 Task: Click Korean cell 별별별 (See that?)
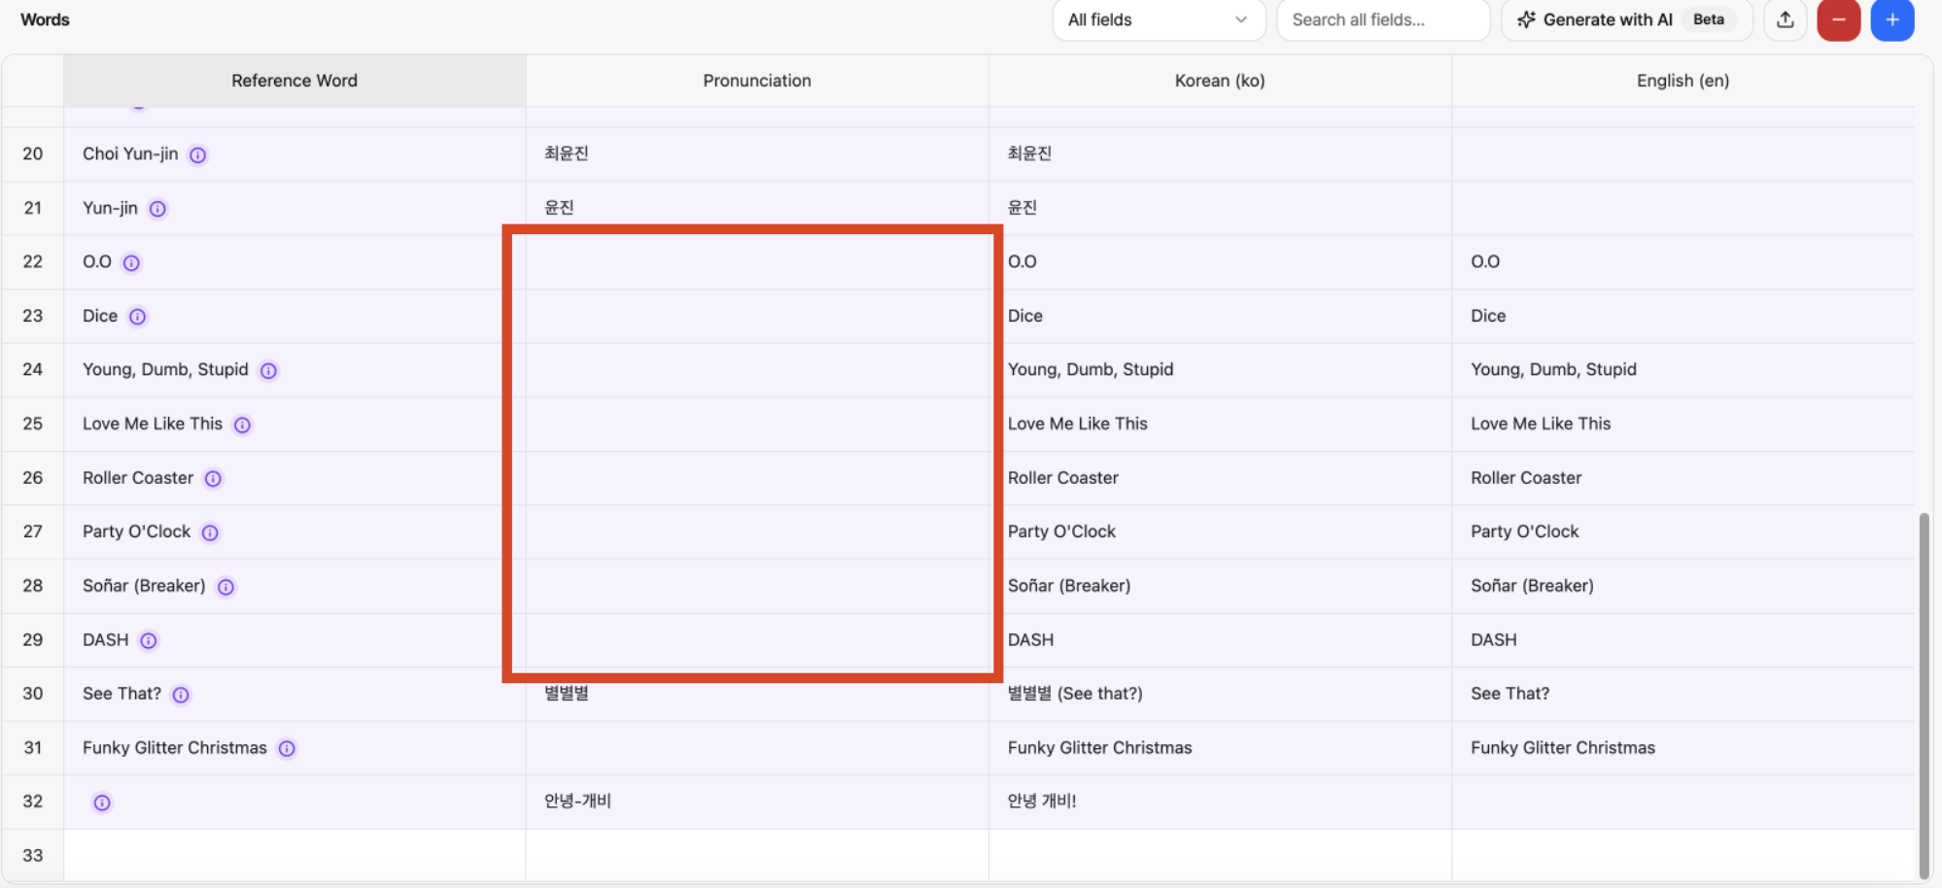pyautogui.click(x=1220, y=694)
